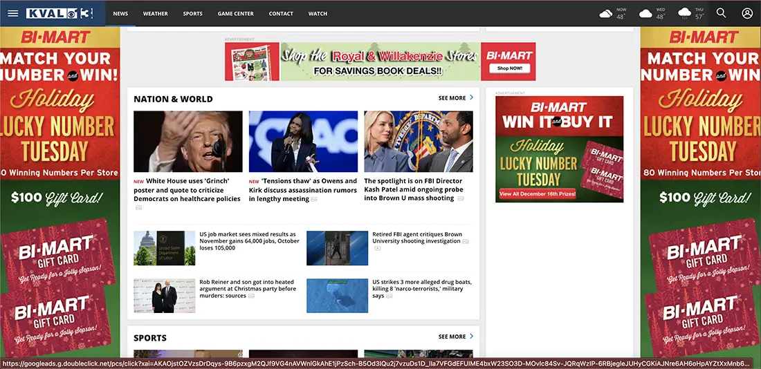Open Retired FBI agent critiques Brown headline

click(419, 238)
